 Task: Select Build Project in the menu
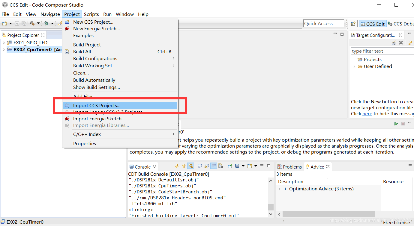click(x=120, y=45)
